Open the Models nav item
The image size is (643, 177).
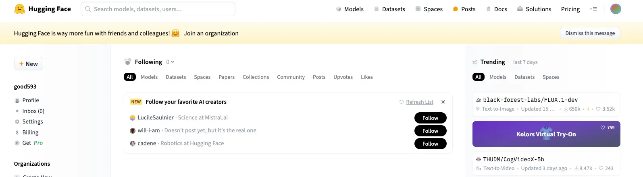(x=350, y=9)
